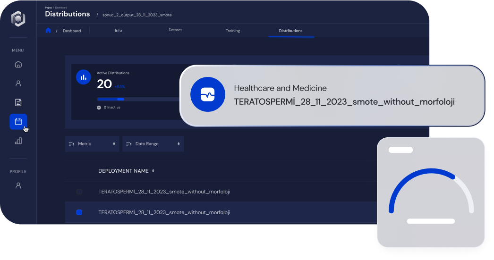Uncheck the blue second row checkbox
The width and height of the screenshot is (494, 260).
coord(79,212)
